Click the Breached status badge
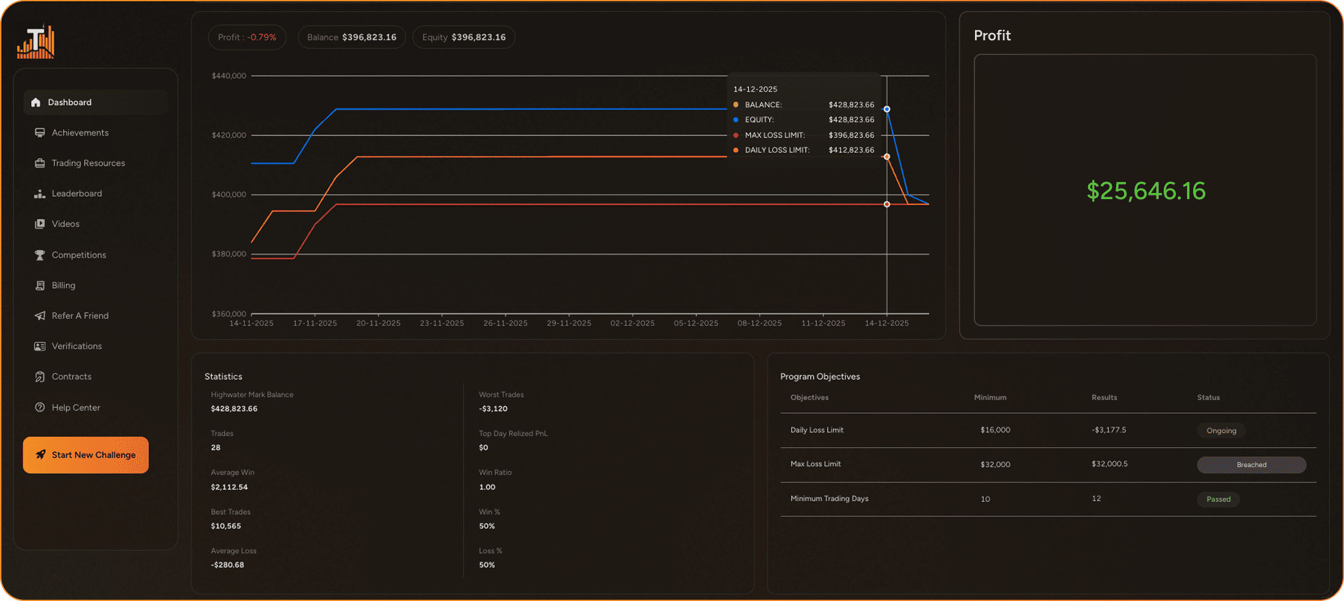This screenshot has height=601, width=1344. pyautogui.click(x=1252, y=465)
